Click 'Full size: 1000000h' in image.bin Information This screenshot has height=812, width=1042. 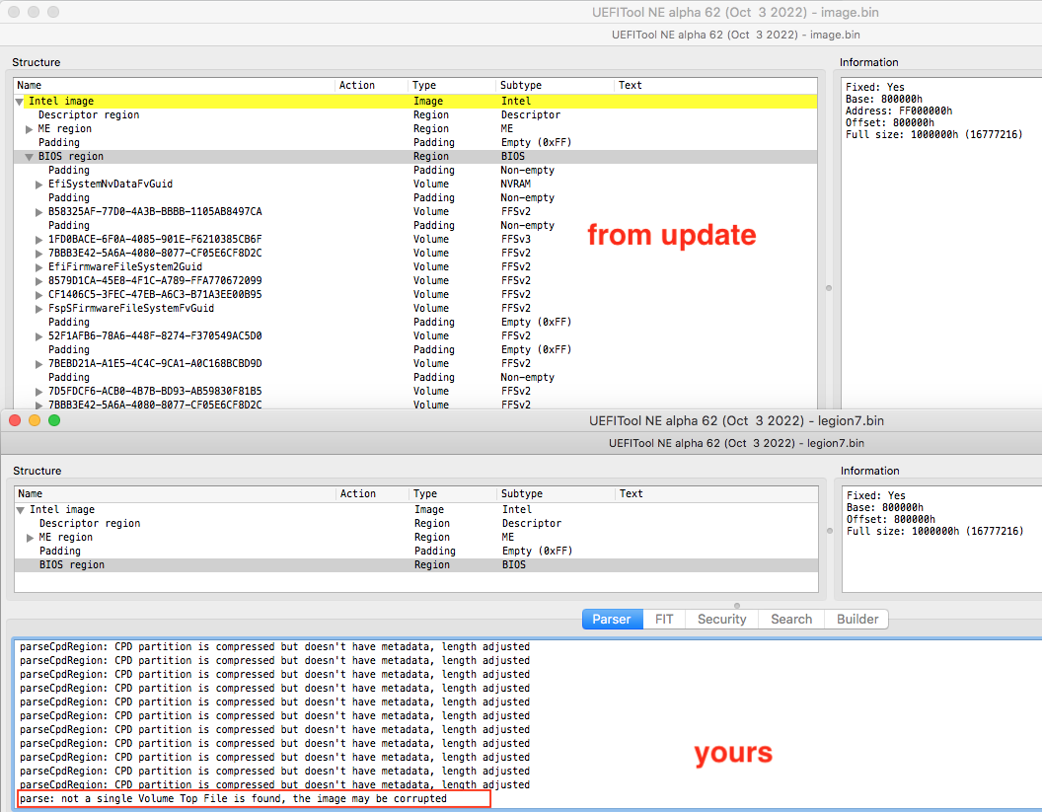click(933, 135)
